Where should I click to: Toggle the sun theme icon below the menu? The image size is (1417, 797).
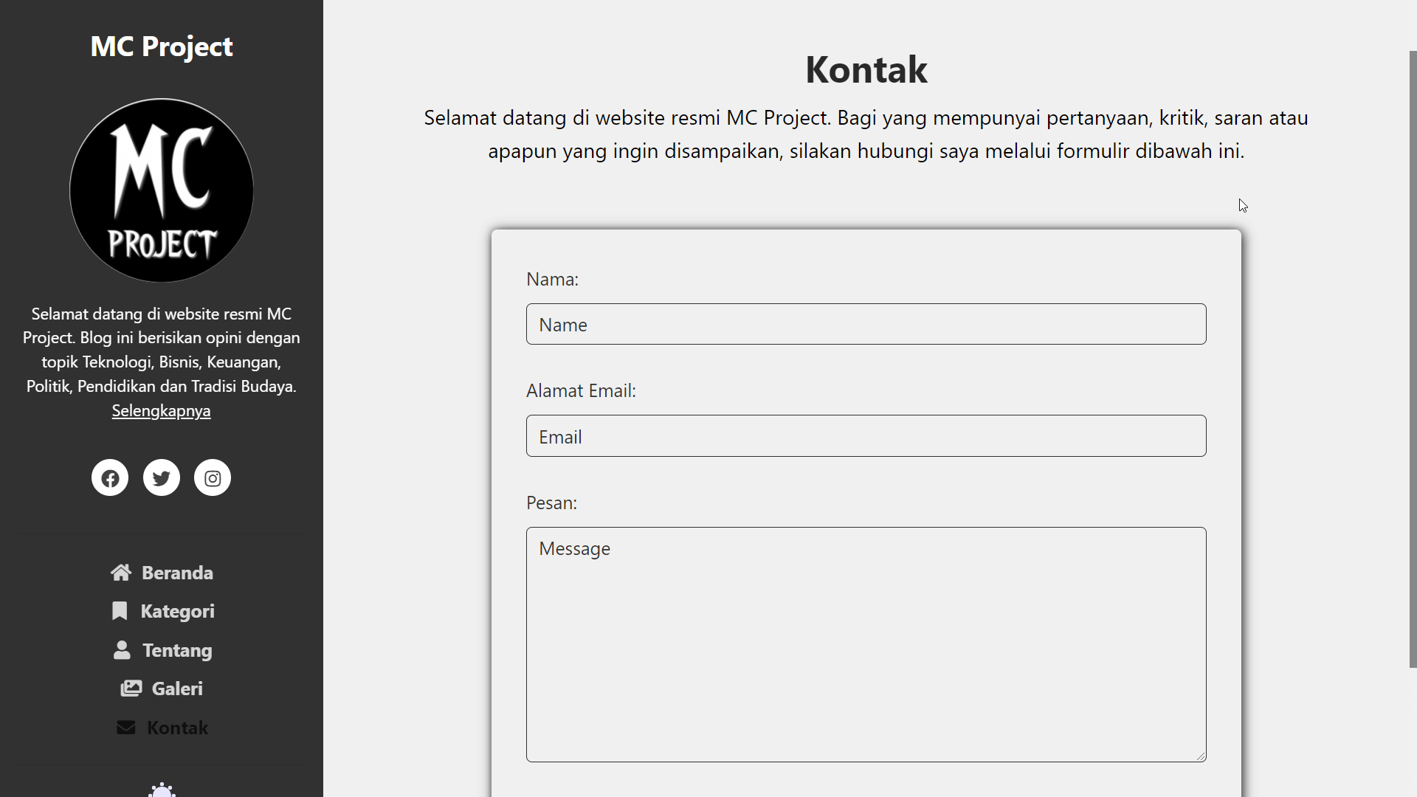pyautogui.click(x=162, y=791)
